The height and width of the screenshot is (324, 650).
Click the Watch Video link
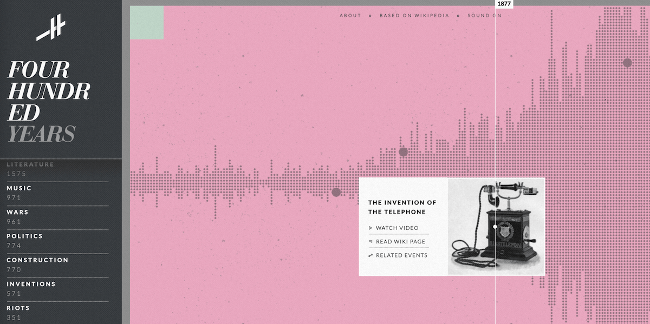click(398, 228)
